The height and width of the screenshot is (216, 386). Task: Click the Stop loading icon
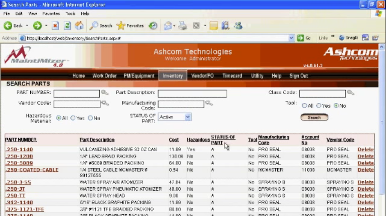coord(56,25)
